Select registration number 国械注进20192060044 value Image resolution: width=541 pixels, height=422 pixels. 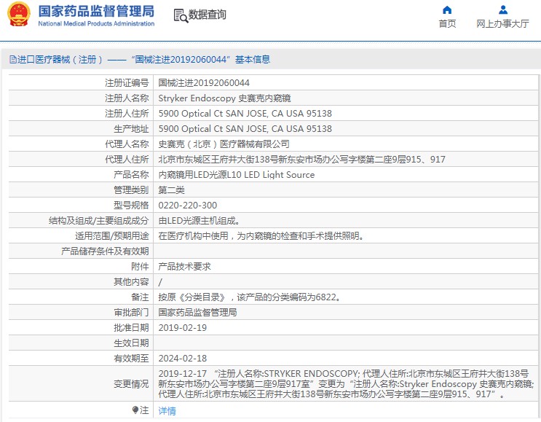pyautogui.click(x=204, y=83)
